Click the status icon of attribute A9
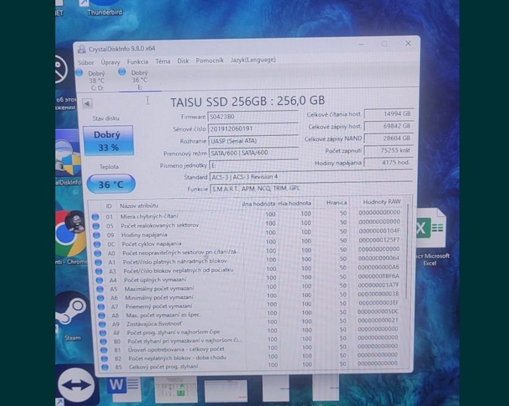The image size is (509, 406). 102,324
